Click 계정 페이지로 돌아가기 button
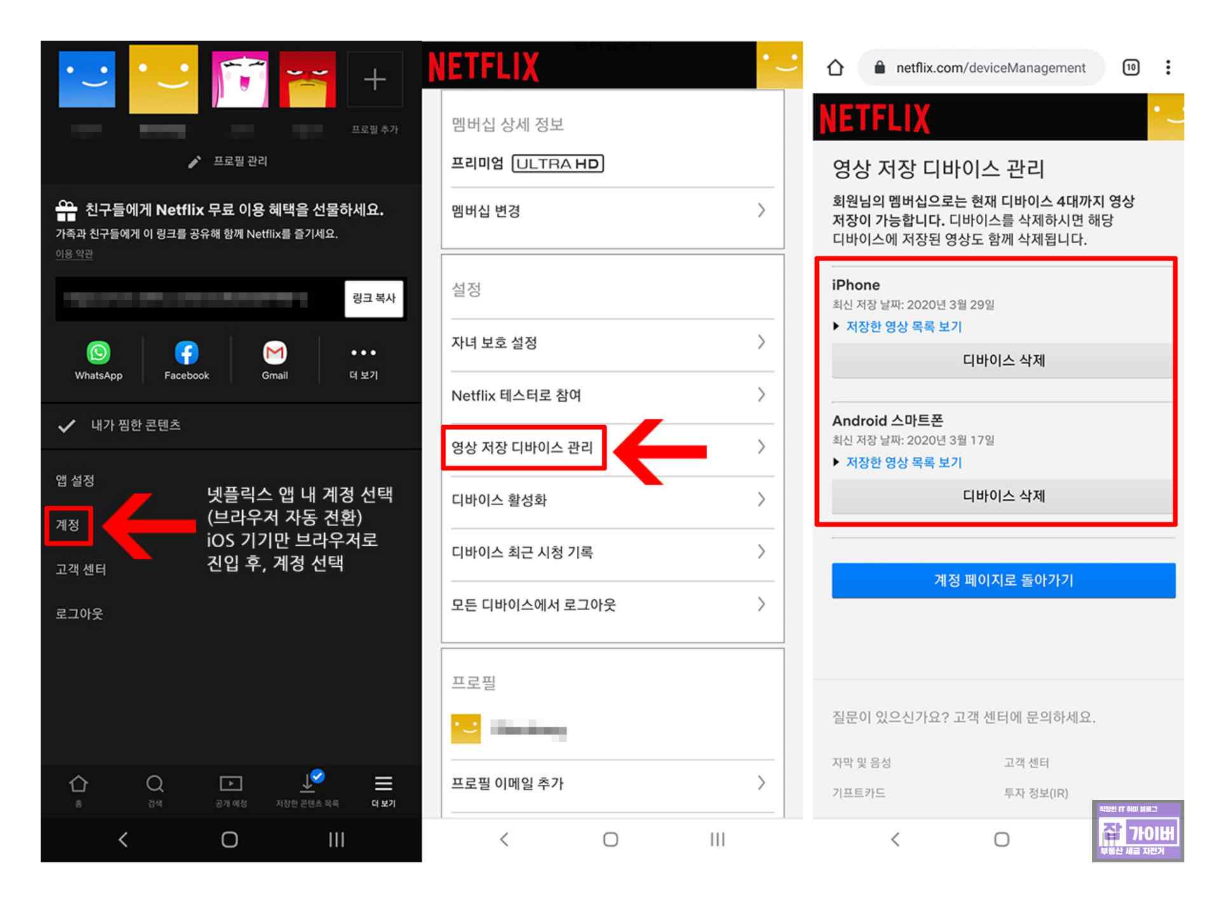Viewport: 1225px width, 903px height. tap(1003, 581)
